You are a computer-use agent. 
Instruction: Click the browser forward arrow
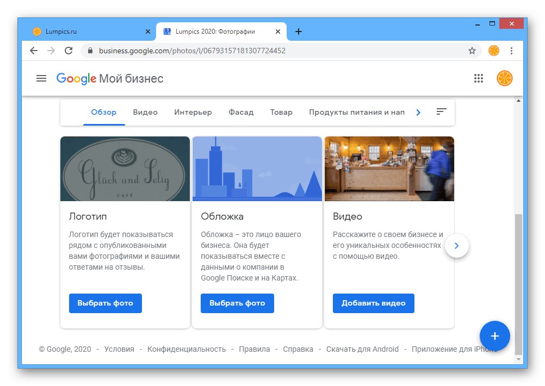(x=51, y=51)
